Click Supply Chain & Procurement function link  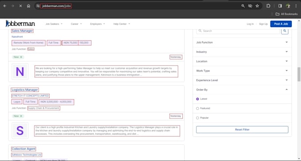pyautogui.click(x=43, y=108)
